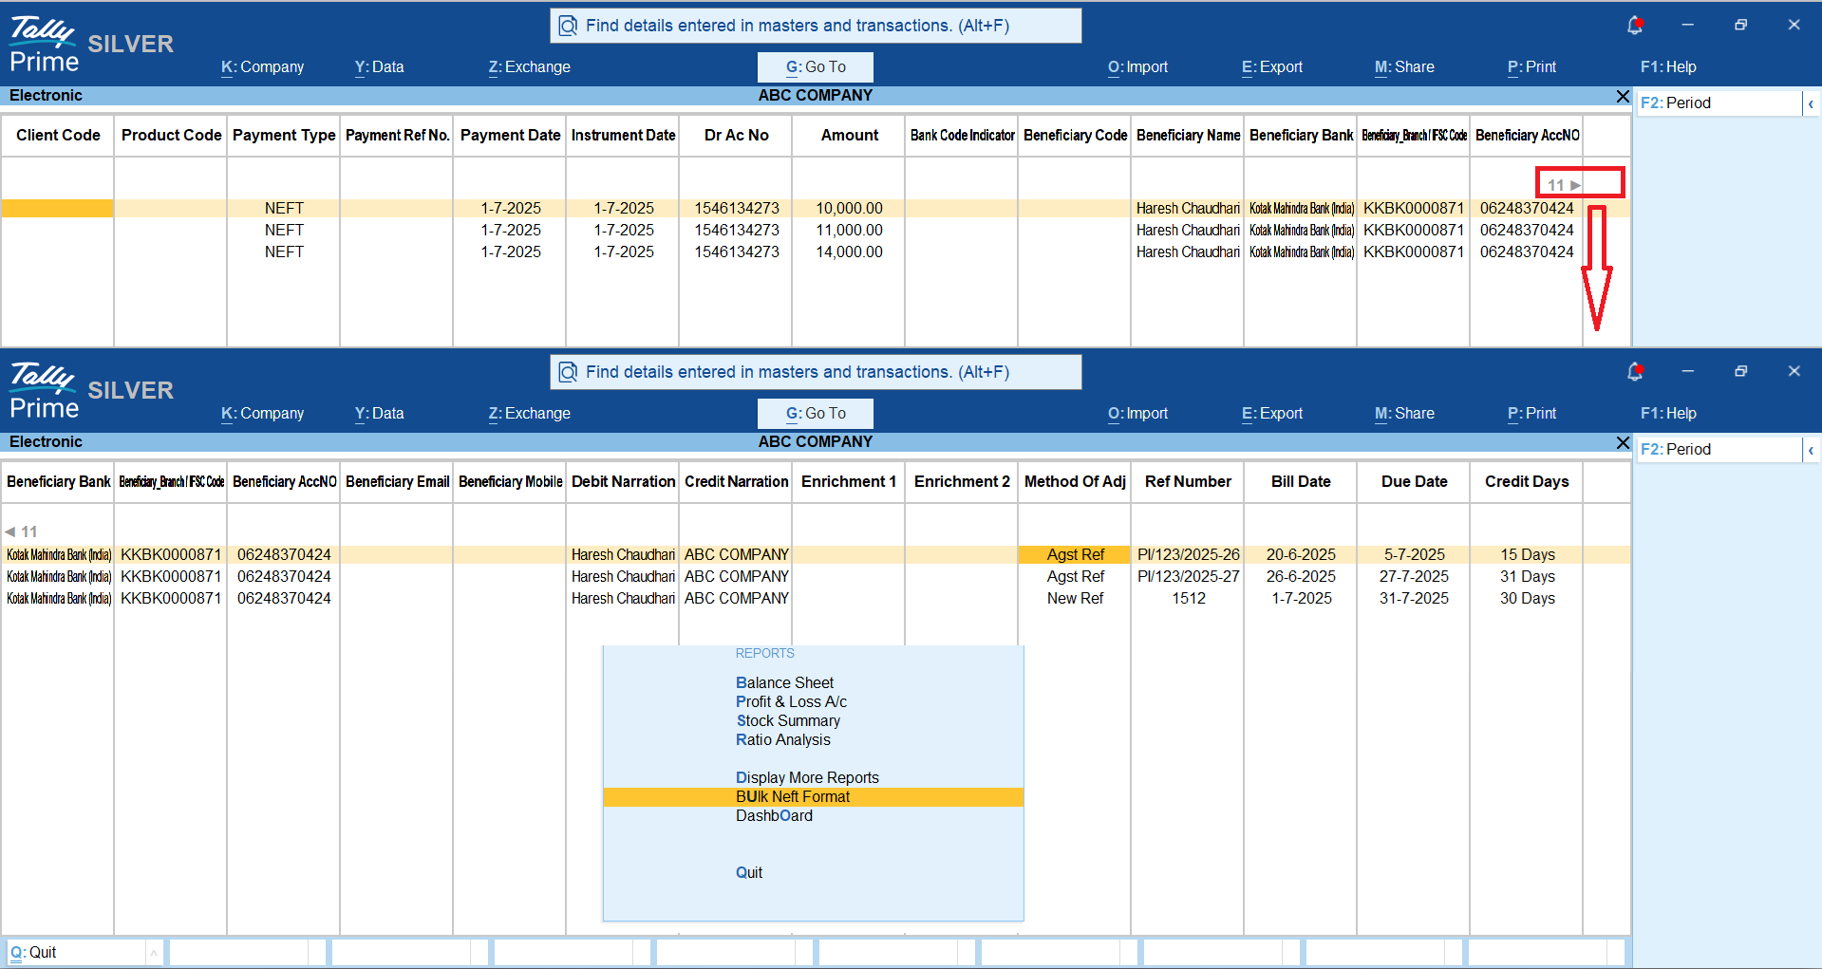
Task: Open P: Print menu in top window
Action: click(1531, 67)
